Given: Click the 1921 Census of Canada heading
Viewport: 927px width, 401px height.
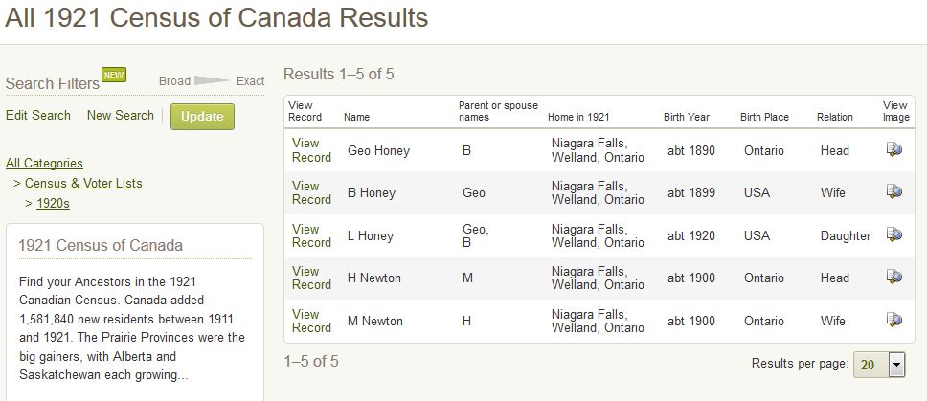Looking at the screenshot, I should coord(101,246).
